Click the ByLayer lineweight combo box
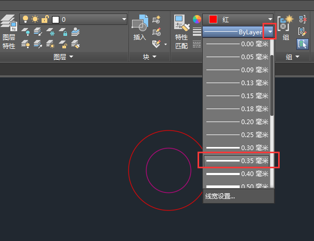The width and height of the screenshot is (314, 241). (238, 32)
